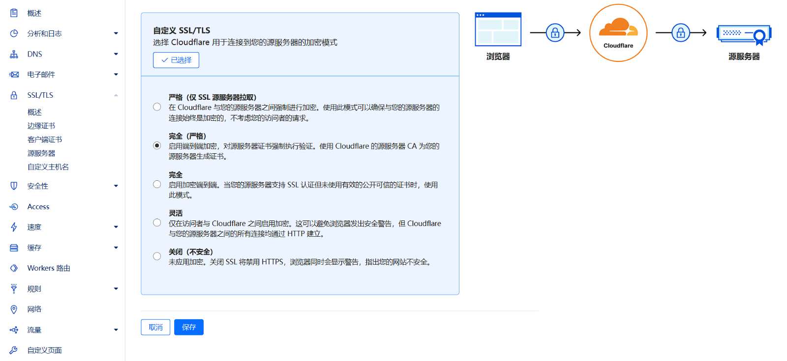The height and width of the screenshot is (361, 787).
Task: Collapse the SSL/TLS submenu arrow
Action: click(116, 95)
